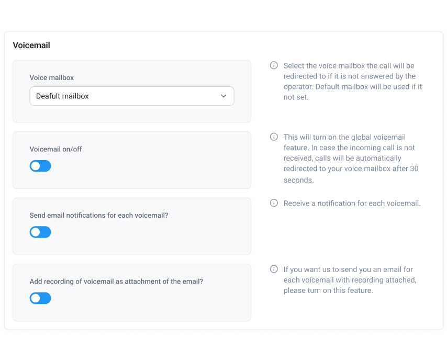Select the "Deafult mailbox" value text
447x361 pixels.
click(62, 96)
